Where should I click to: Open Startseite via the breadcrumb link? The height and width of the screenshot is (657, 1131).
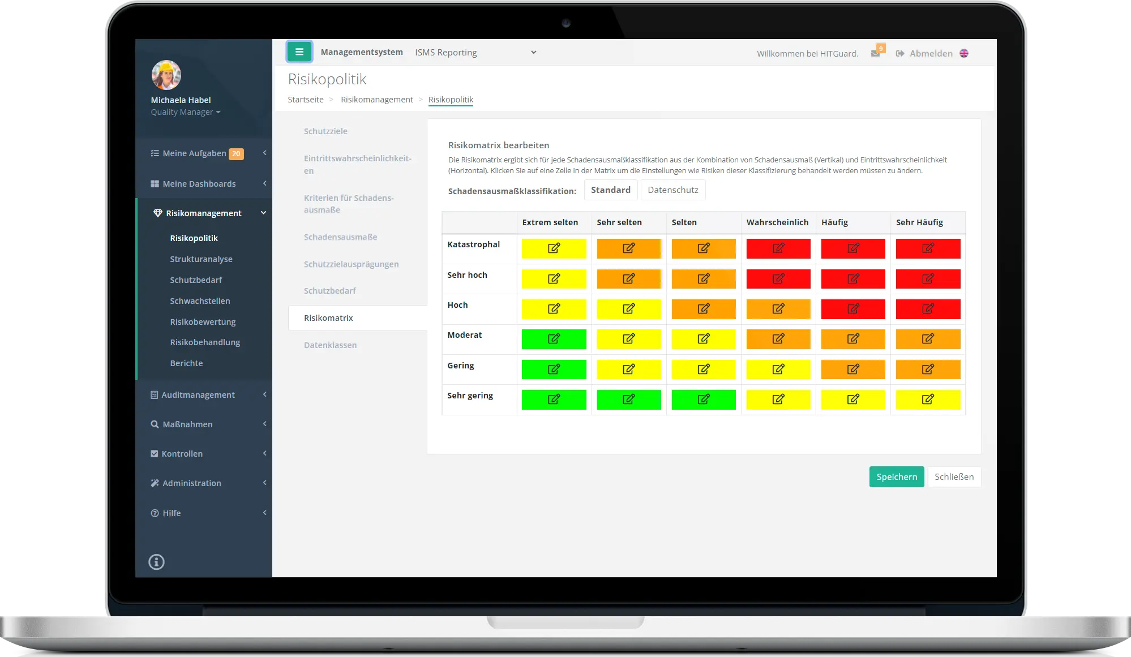pyautogui.click(x=305, y=99)
